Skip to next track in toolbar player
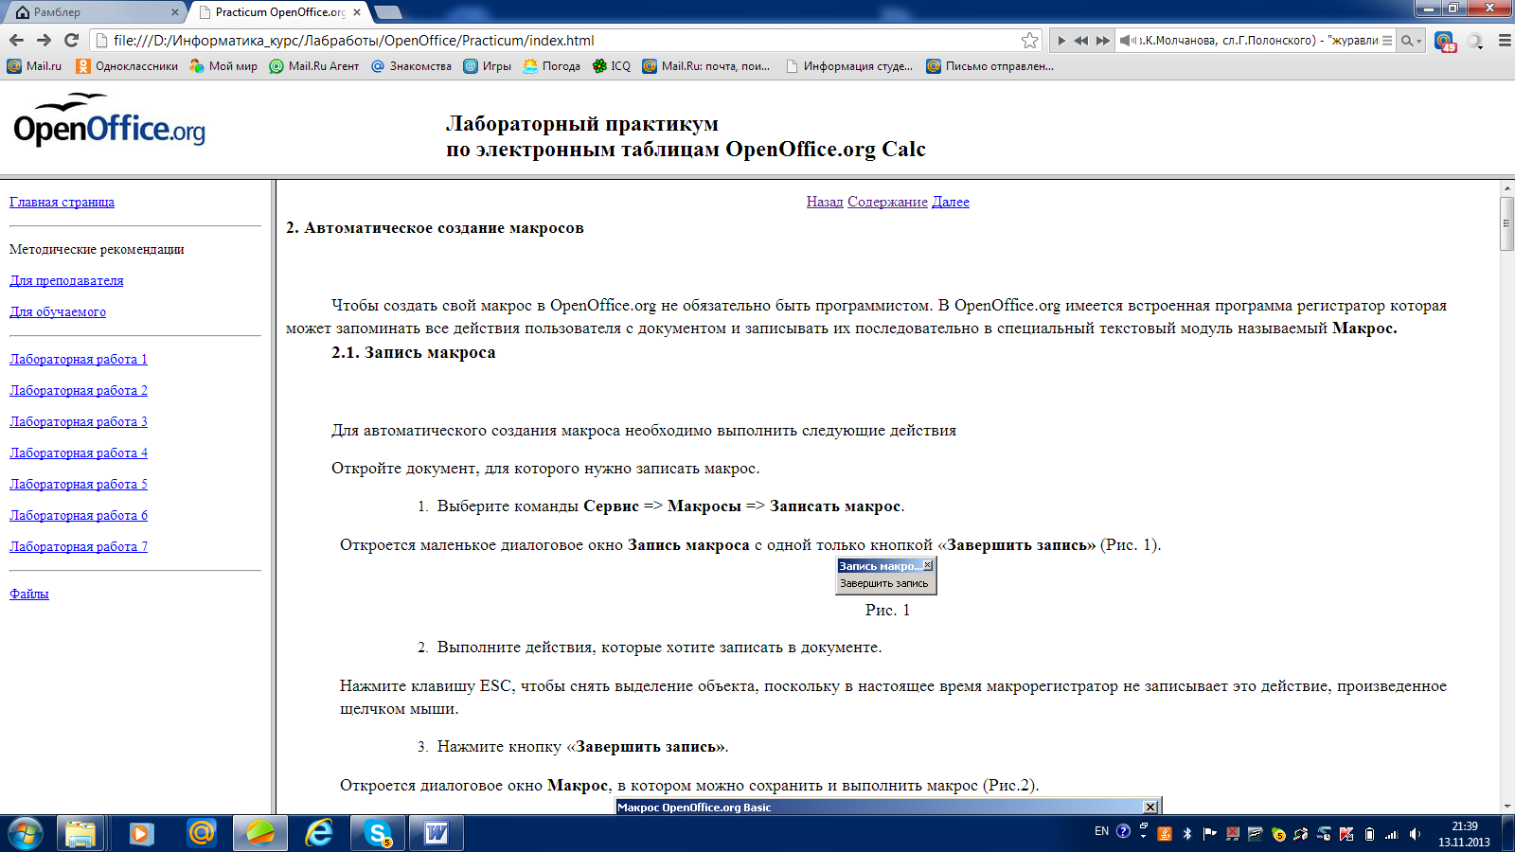This screenshot has height=852, width=1515. 1102,41
